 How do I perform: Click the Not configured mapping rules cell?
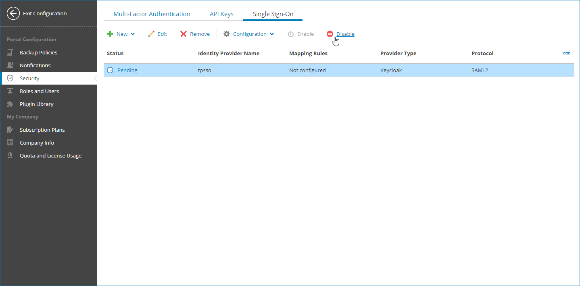click(x=307, y=70)
